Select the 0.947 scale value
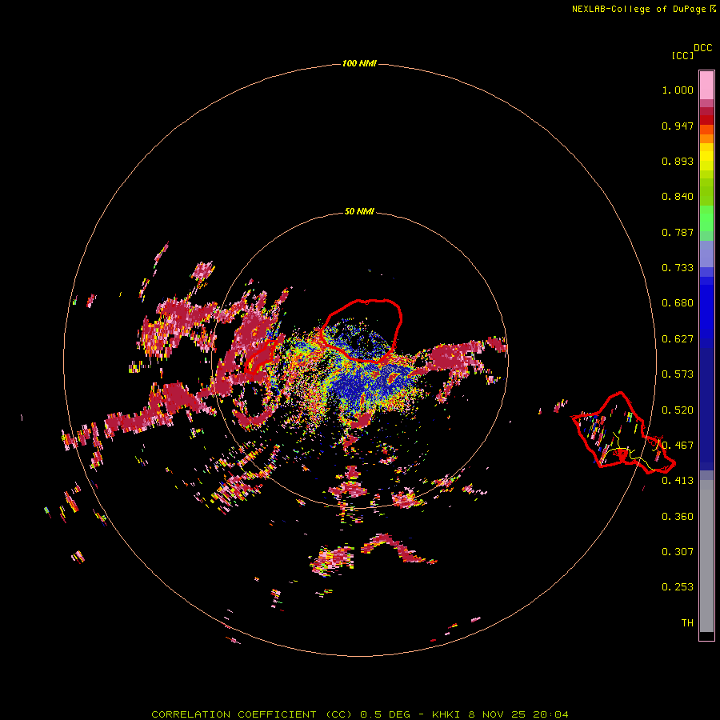The width and height of the screenshot is (720, 720). [678, 126]
